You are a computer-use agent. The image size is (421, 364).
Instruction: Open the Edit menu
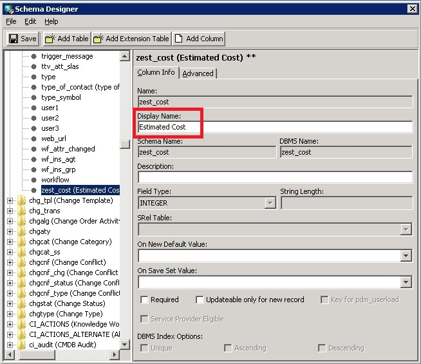tap(30, 21)
